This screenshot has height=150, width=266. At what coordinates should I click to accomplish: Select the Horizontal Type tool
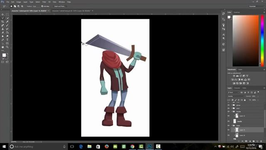[7, 40]
